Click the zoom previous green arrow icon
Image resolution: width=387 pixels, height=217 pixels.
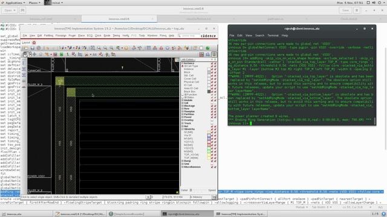(x=118, y=48)
